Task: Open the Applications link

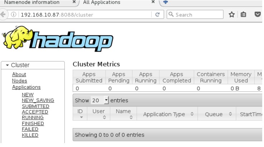Action: 26,87
